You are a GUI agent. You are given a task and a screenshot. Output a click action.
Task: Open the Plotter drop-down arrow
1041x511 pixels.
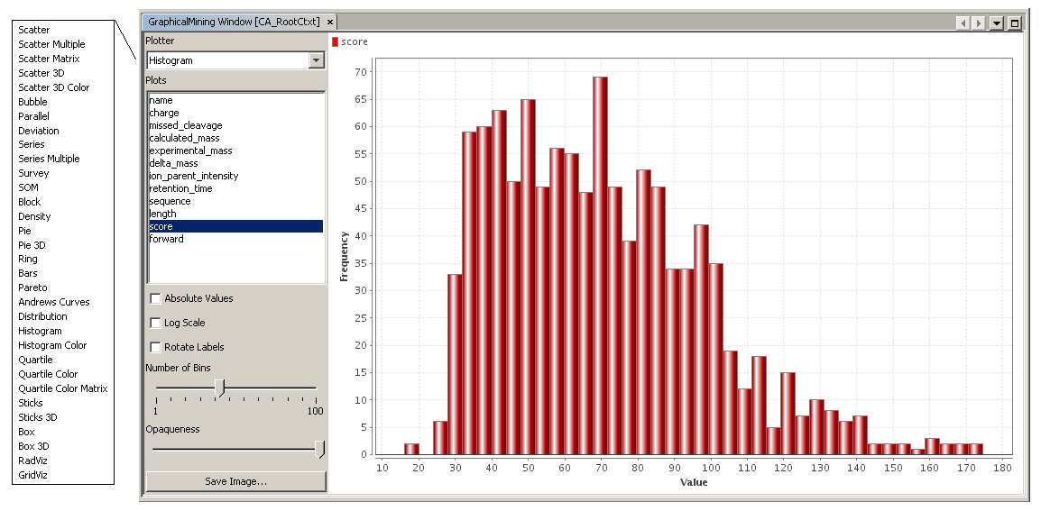pos(316,60)
